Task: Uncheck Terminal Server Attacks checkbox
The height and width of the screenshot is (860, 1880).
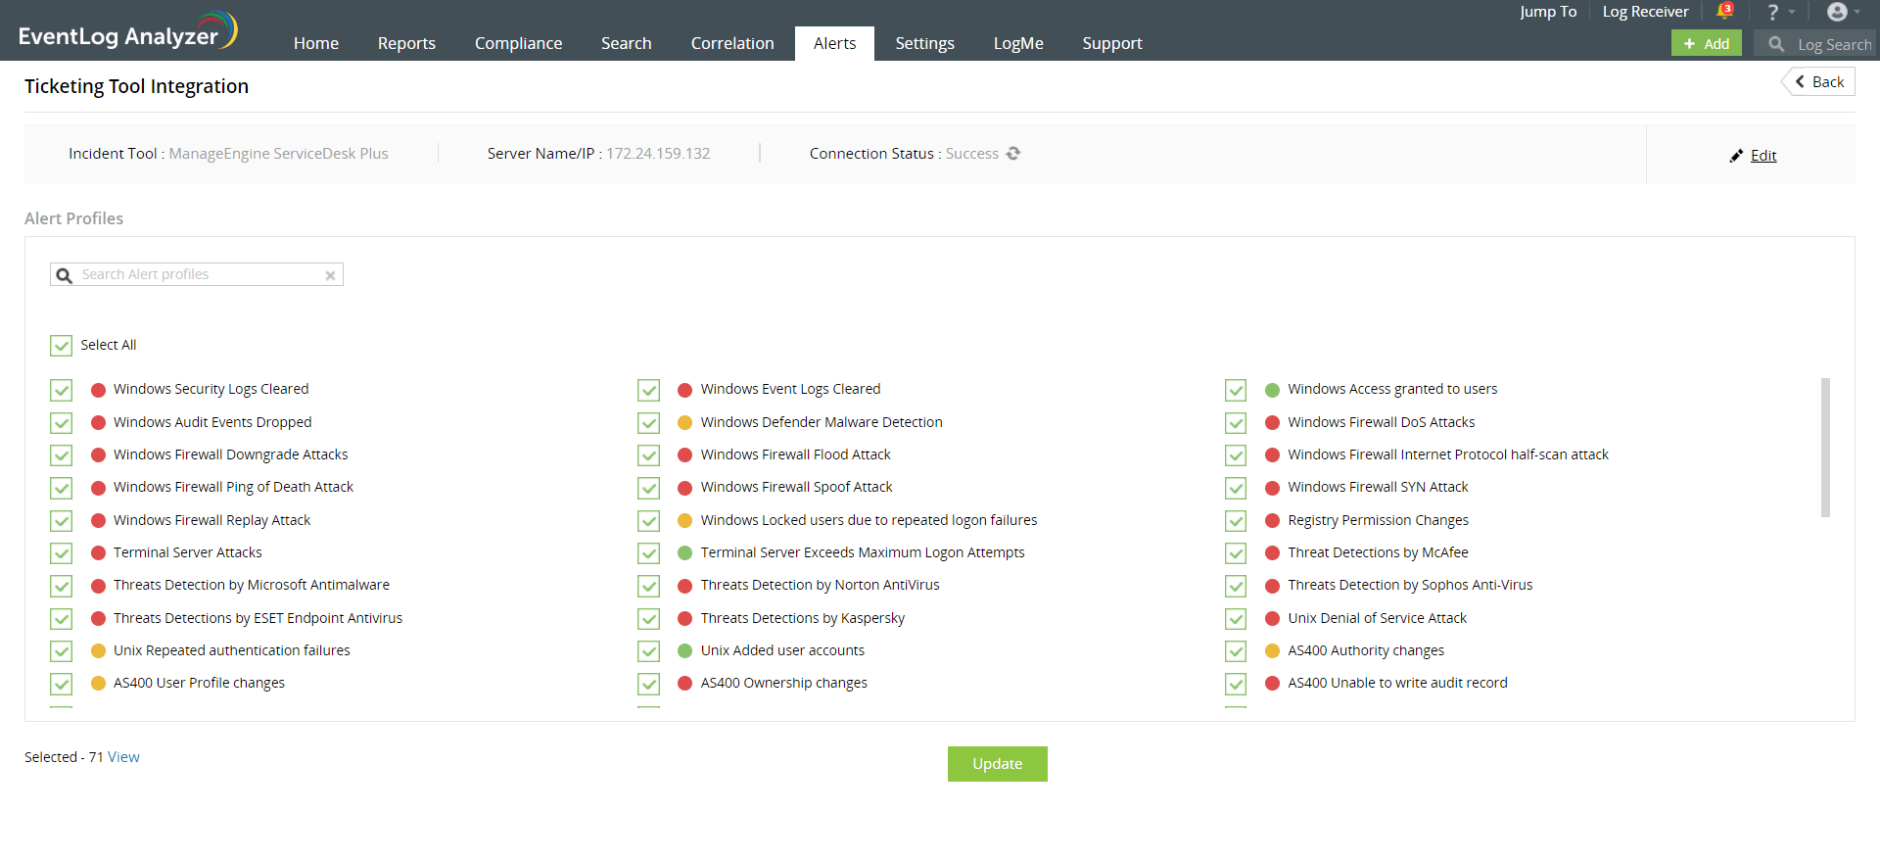Action: [62, 553]
